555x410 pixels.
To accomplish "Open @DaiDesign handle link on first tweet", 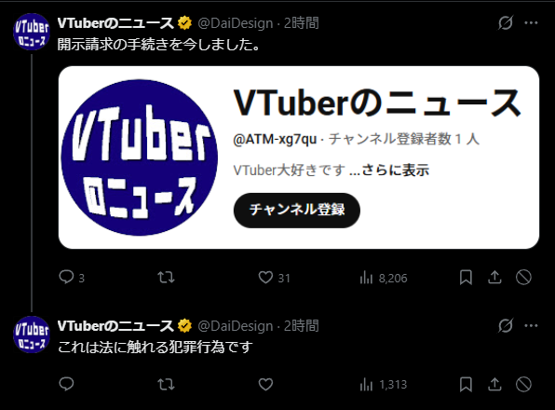I will coord(236,23).
